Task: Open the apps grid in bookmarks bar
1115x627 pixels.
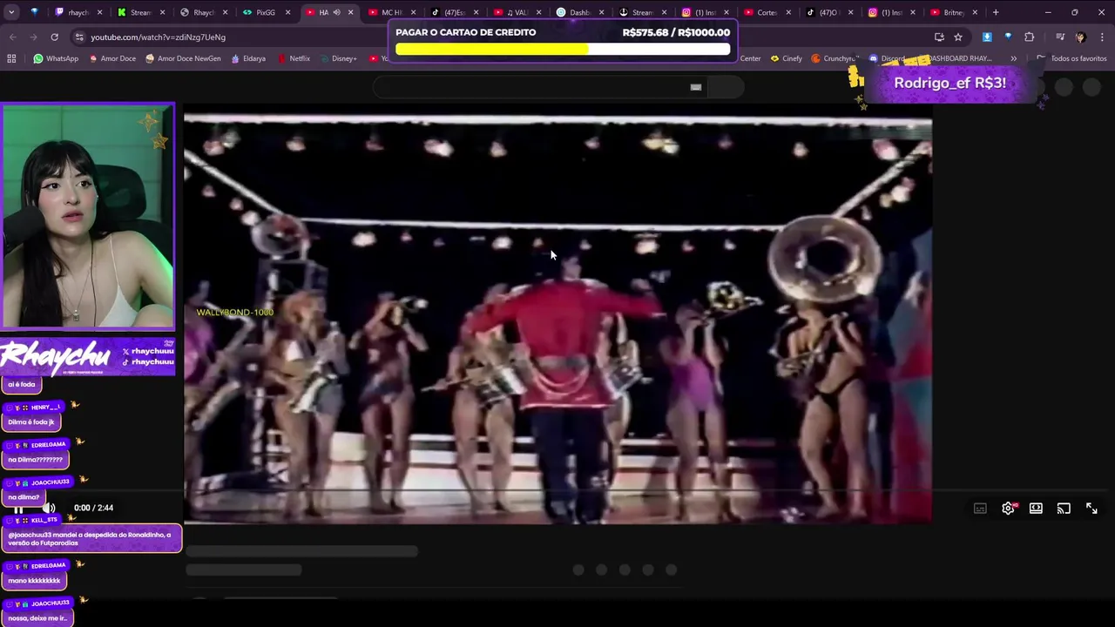Action: pyautogui.click(x=11, y=58)
